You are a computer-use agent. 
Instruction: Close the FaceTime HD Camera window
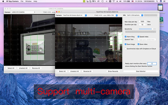coord(57,12)
